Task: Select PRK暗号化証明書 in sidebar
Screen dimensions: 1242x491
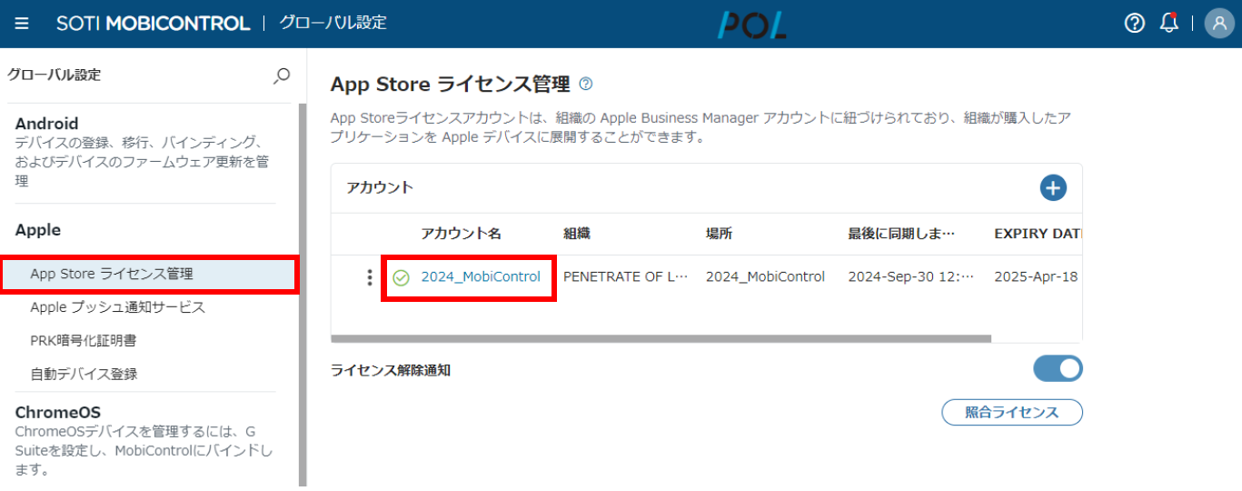Action: click(84, 341)
